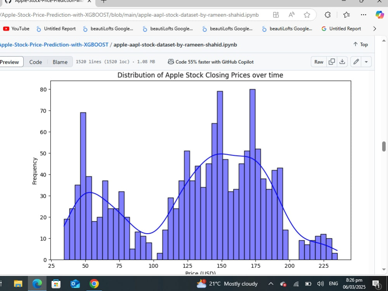388x291 pixels.
Task: Open Copilot sidebar icon
Action: click(x=379, y=15)
